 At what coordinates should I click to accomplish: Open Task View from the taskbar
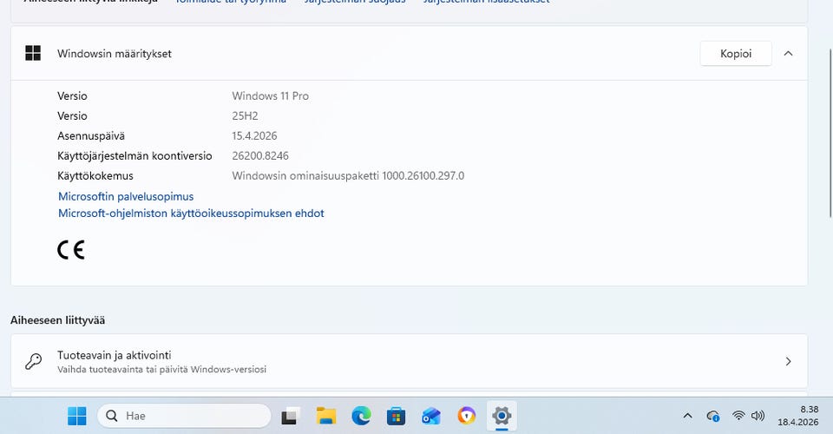click(x=290, y=416)
